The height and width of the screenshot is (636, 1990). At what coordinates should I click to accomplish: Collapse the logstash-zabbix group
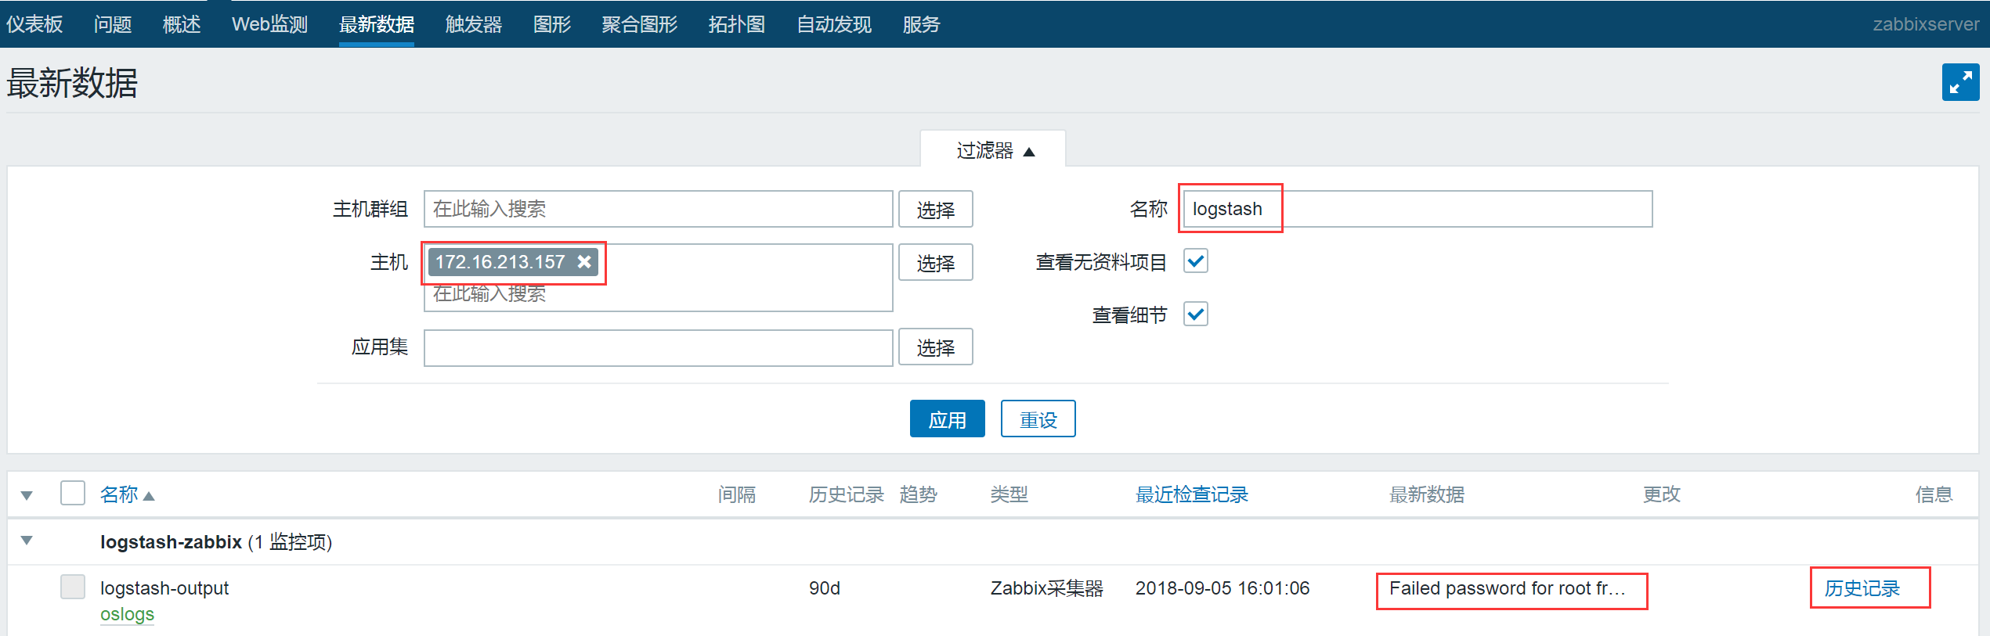click(x=27, y=541)
